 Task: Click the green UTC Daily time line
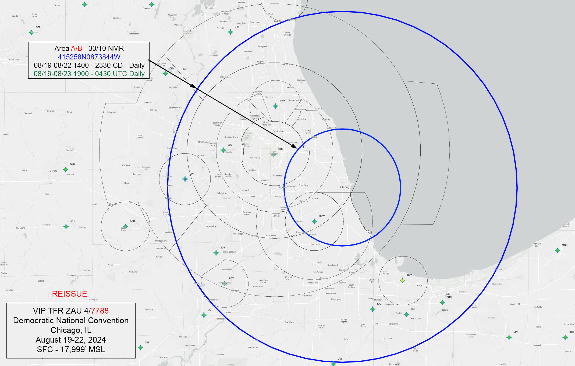(89, 73)
